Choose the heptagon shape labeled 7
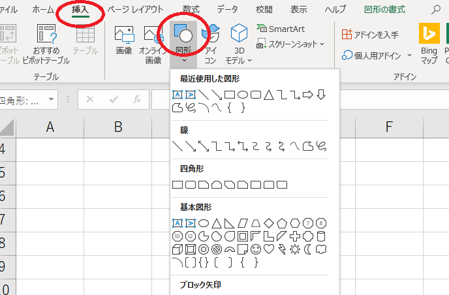 tap(308, 223)
